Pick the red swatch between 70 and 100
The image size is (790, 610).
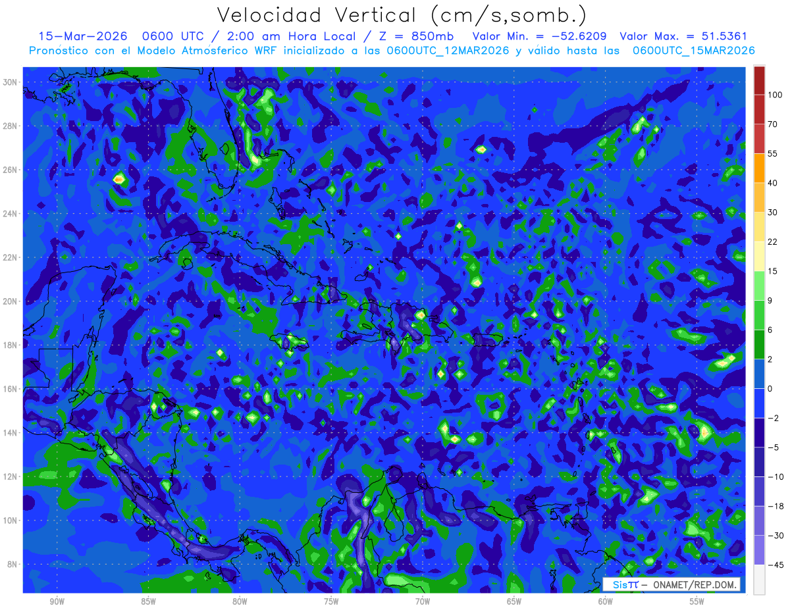pos(759,109)
